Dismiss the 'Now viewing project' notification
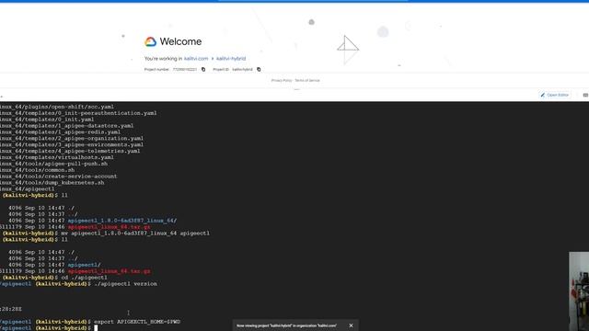 click(351, 325)
